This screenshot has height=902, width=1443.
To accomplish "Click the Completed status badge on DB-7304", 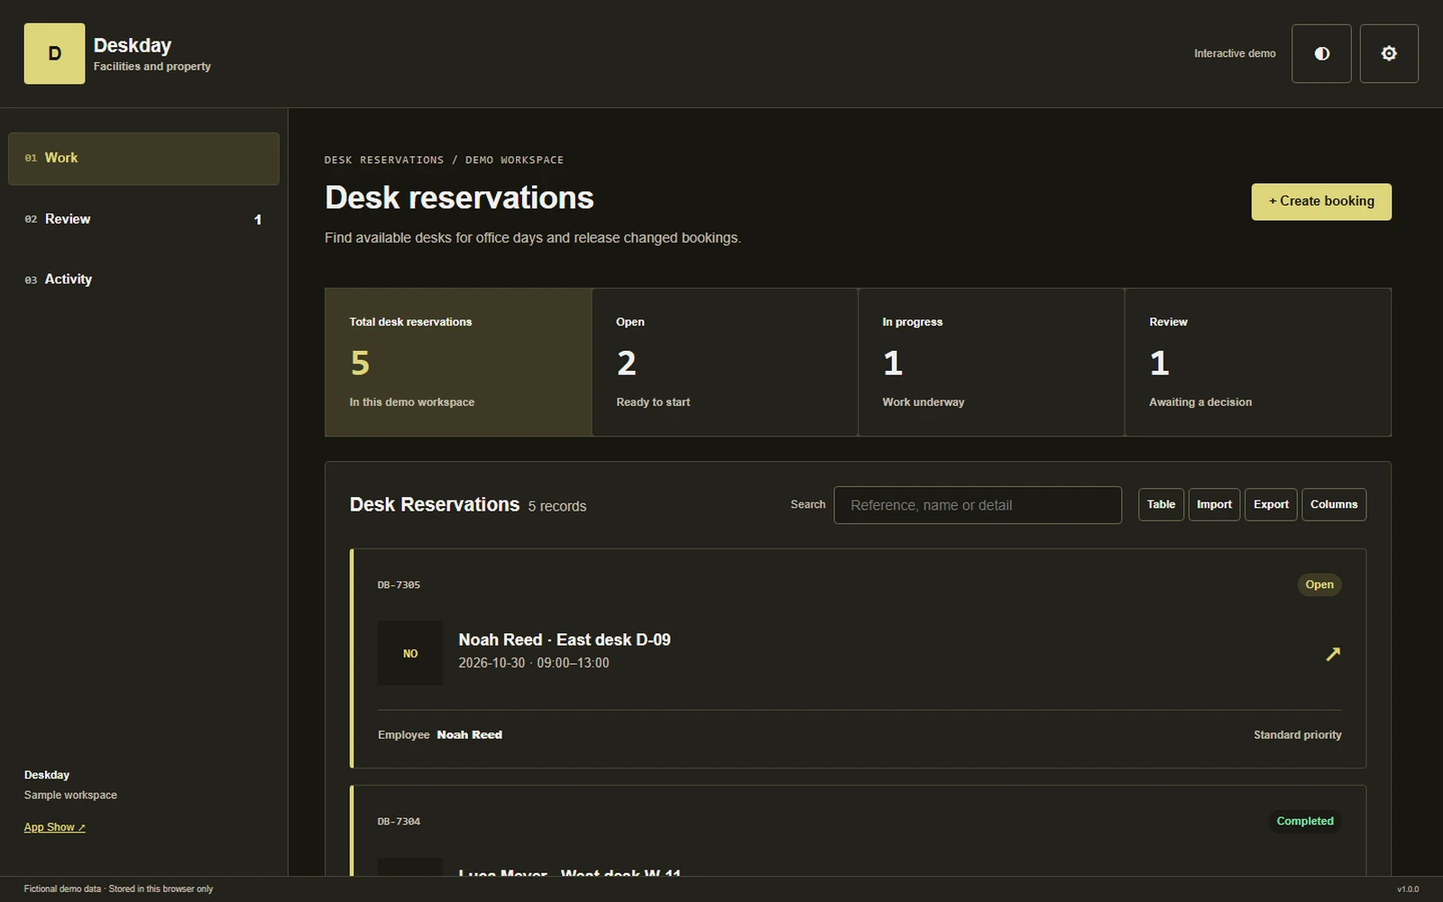I will coord(1305,822).
